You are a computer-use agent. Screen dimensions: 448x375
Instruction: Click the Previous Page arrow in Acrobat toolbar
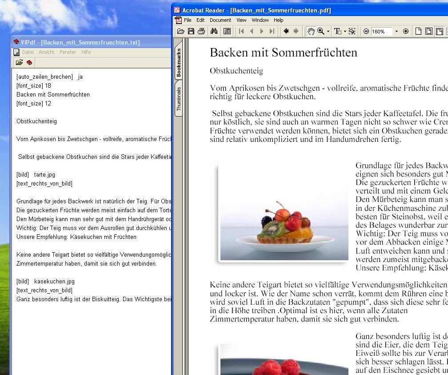(252, 31)
